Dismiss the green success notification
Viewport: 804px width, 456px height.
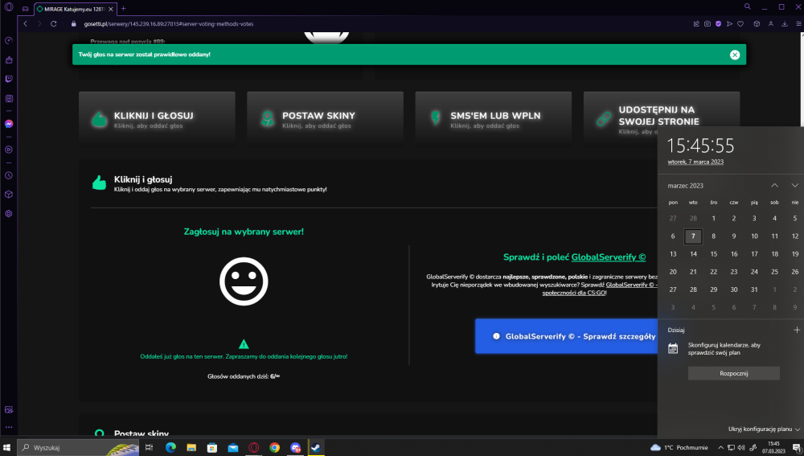[x=735, y=55]
